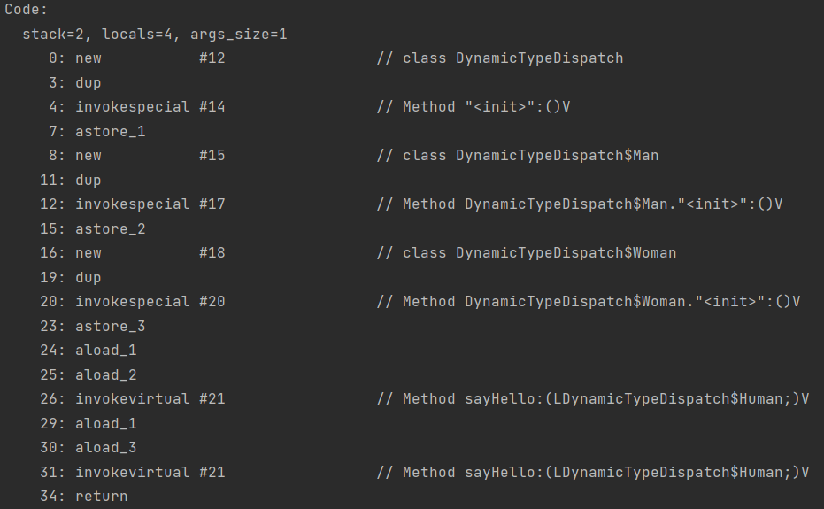Click the Woman <init> method comment
This screenshot has width=824, height=509.
589,302
